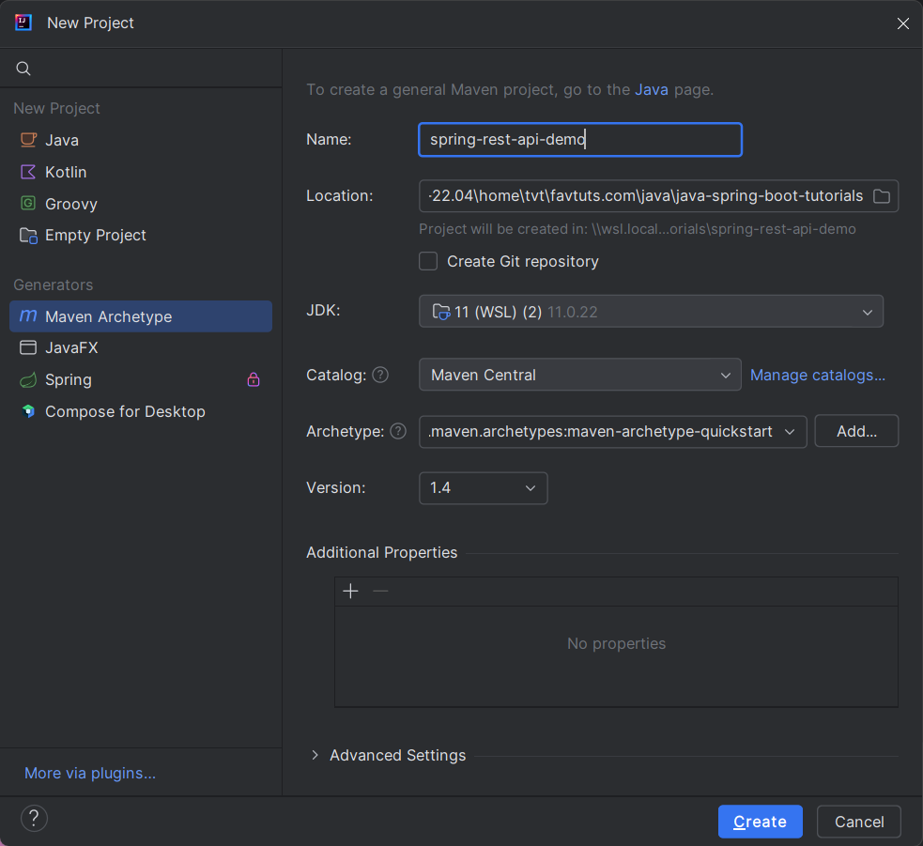Click the search magnifier icon in sidebar
Screen dimensions: 923x846
(23, 69)
